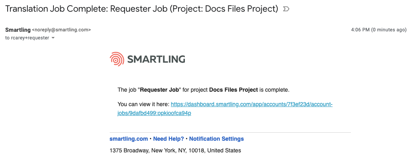412x160 pixels.
Task: Open the smartling.com footer link
Action: pos(129,139)
